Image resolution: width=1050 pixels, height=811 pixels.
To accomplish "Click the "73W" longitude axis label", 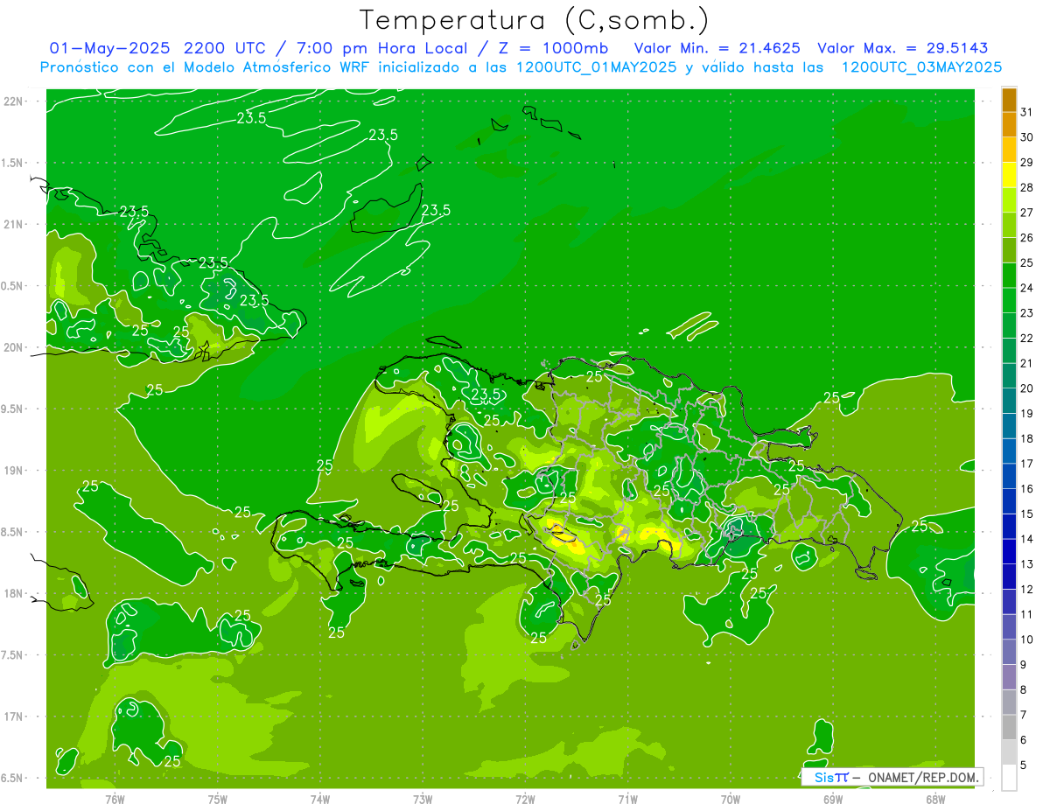I will [x=423, y=800].
